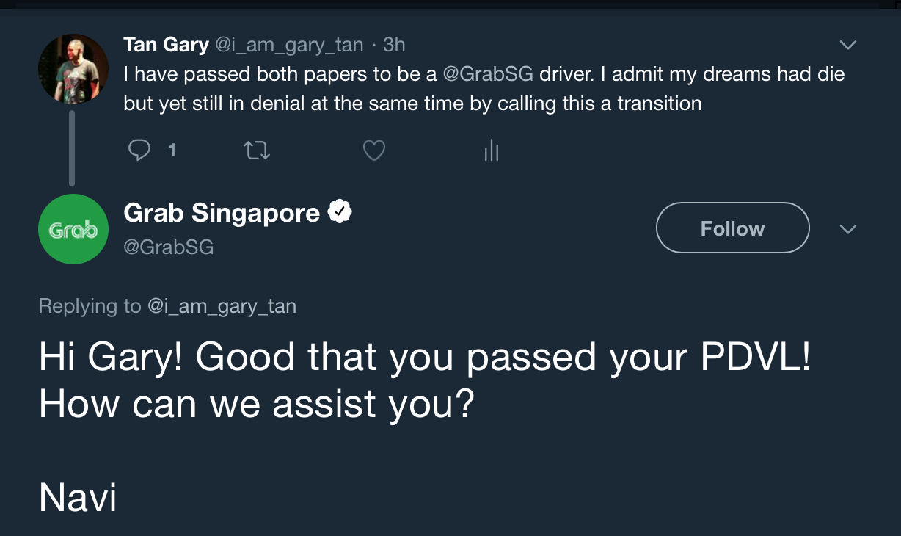Click the Grab Singapore display name

coord(222,213)
